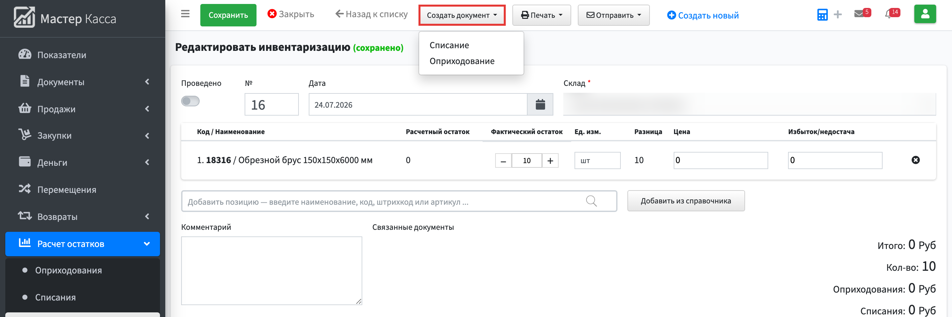Focus the Цена input field

pyautogui.click(x=721, y=160)
